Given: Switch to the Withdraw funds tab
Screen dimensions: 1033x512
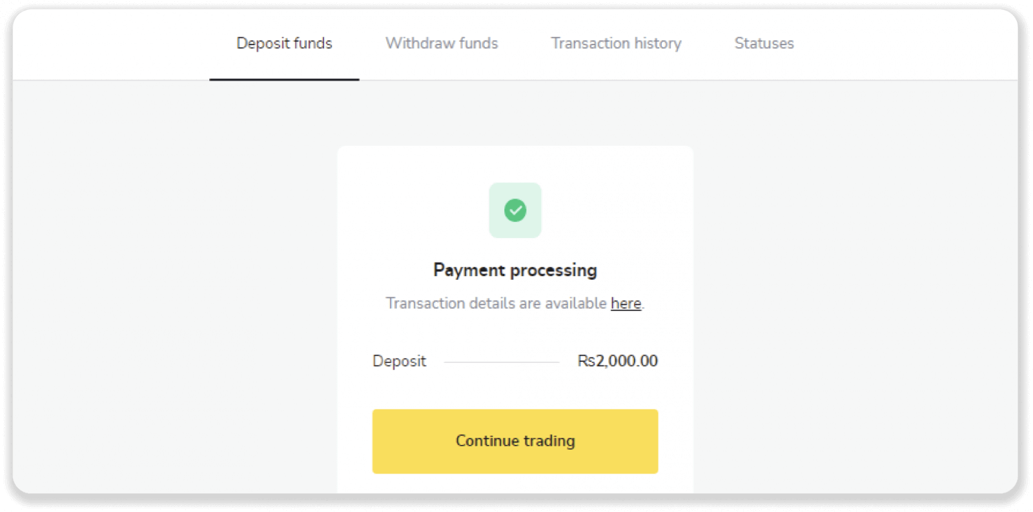Looking at the screenshot, I should point(442,43).
